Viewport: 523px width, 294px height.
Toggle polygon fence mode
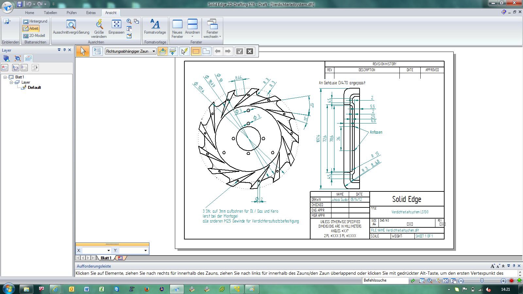pyautogui.click(x=206, y=51)
